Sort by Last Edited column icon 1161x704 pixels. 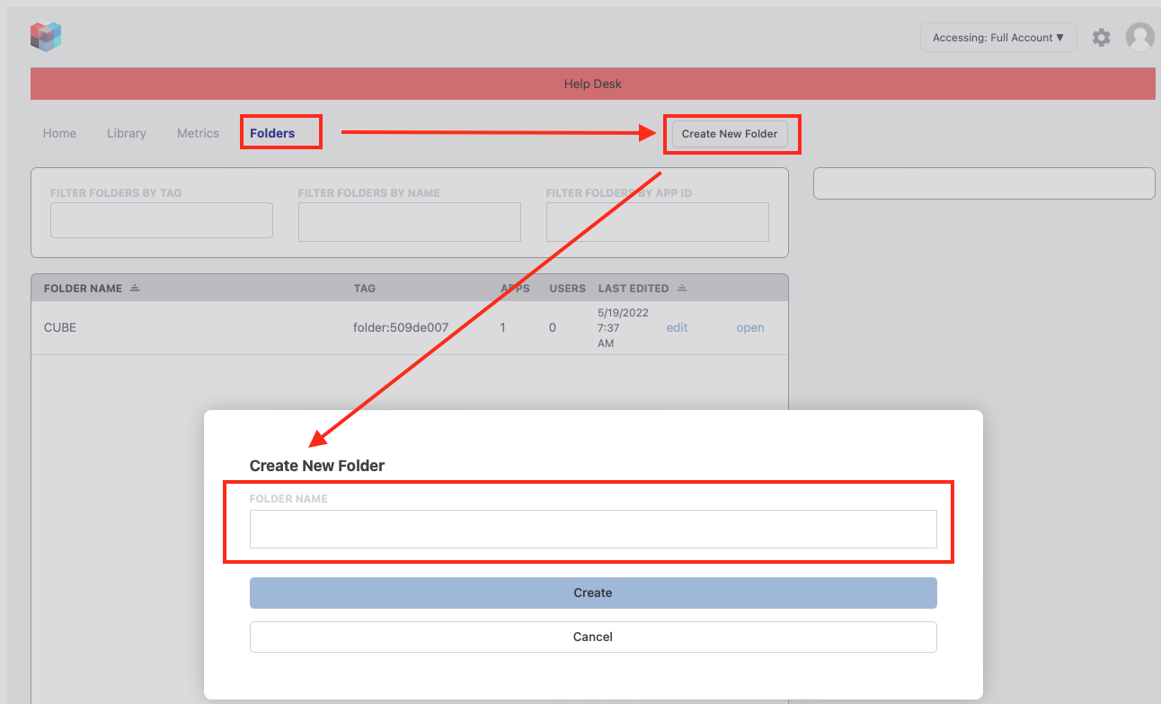tap(682, 289)
